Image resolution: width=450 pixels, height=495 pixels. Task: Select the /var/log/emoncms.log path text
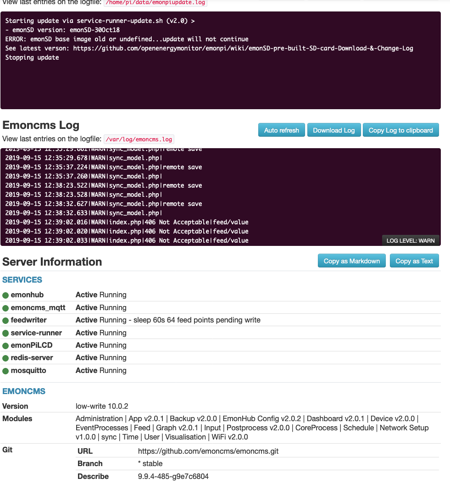(x=139, y=139)
